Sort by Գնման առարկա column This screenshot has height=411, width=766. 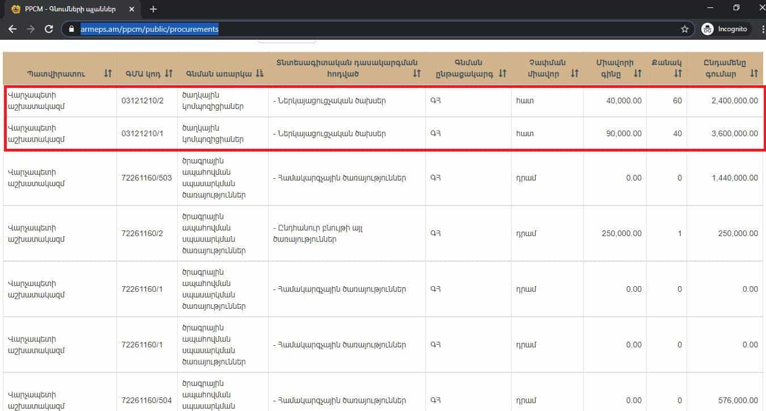[259, 74]
